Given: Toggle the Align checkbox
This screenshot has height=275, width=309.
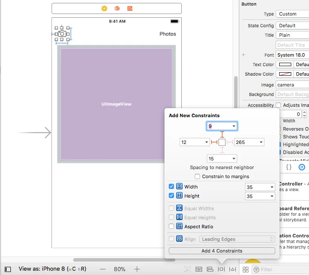Looking at the screenshot, I should [171, 239].
